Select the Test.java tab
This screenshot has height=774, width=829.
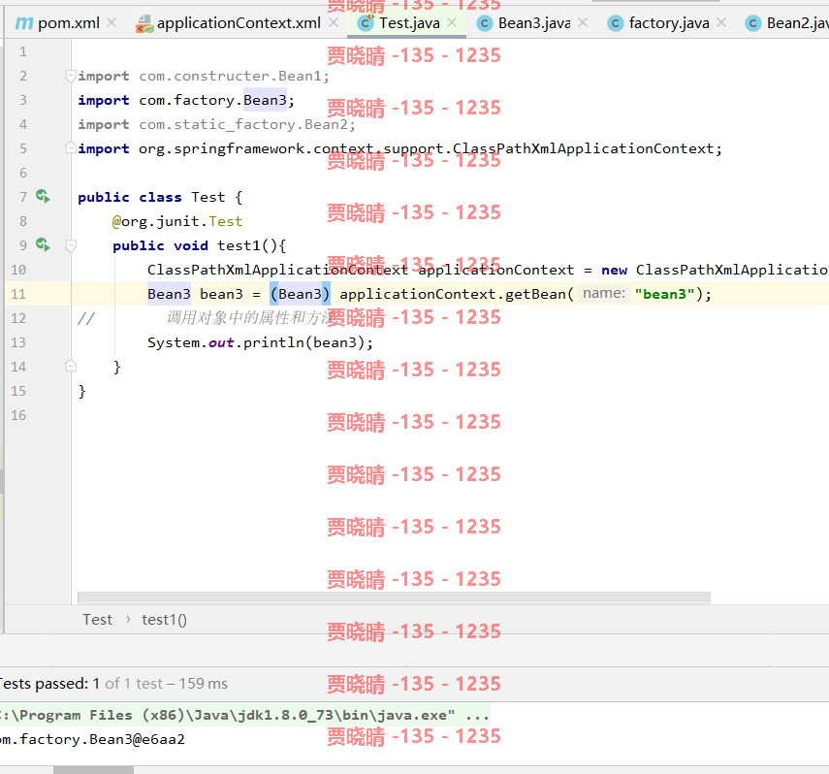coord(406,23)
